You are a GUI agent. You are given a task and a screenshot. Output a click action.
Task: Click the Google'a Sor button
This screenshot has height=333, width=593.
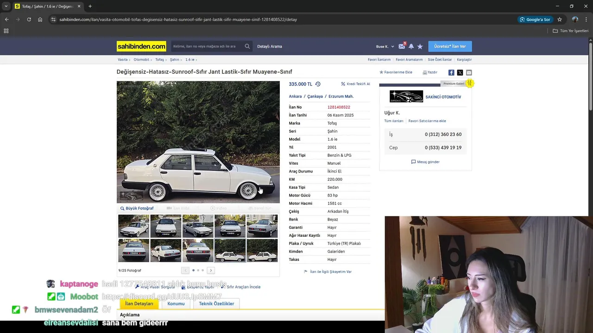[x=535, y=19]
